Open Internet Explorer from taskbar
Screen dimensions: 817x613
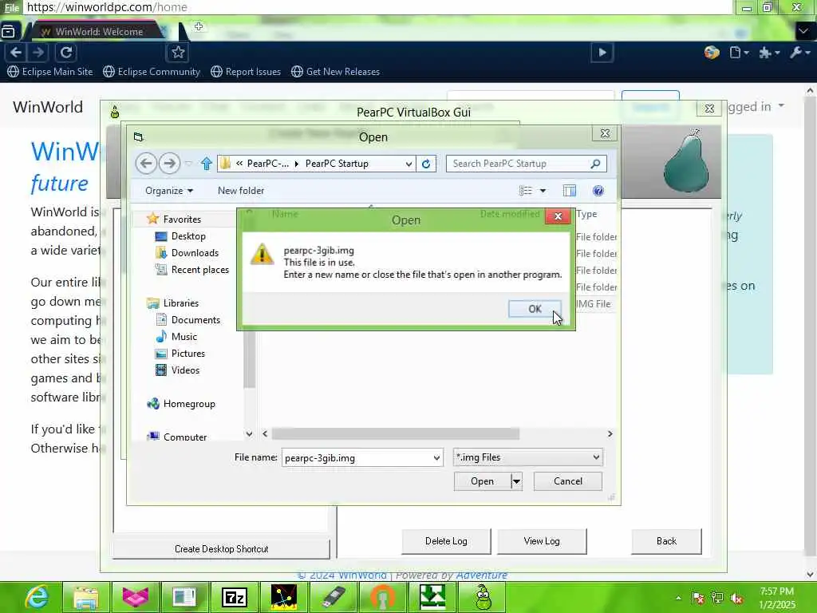coord(37,597)
